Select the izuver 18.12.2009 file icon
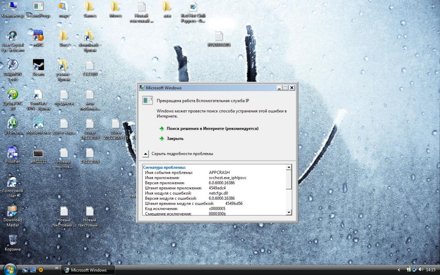The height and width of the screenshot is (275, 440). (90, 128)
